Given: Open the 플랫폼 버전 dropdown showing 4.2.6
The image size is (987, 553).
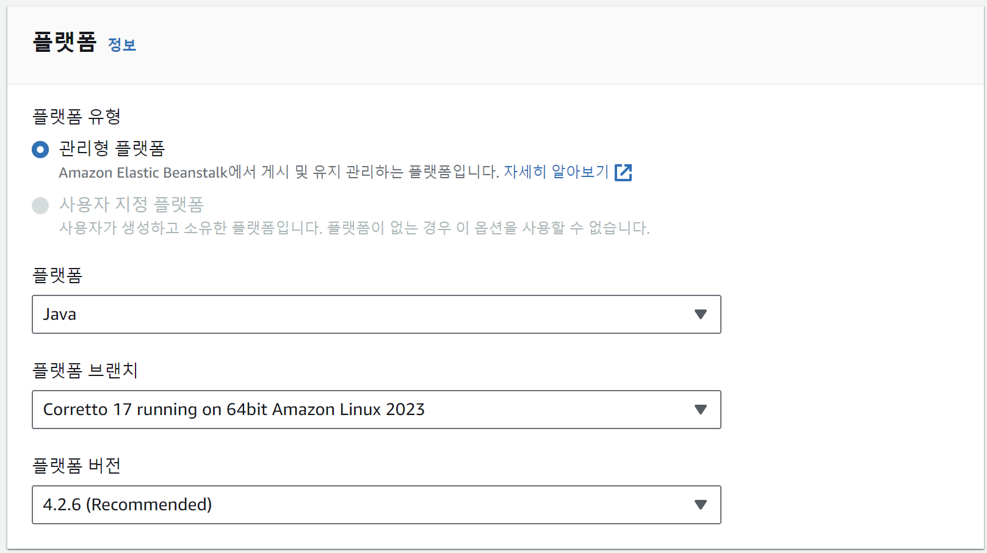Looking at the screenshot, I should [366, 505].
